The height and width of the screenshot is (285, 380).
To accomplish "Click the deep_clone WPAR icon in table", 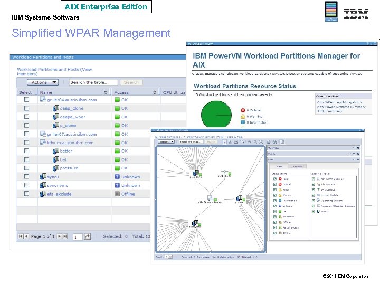I will point(56,108).
